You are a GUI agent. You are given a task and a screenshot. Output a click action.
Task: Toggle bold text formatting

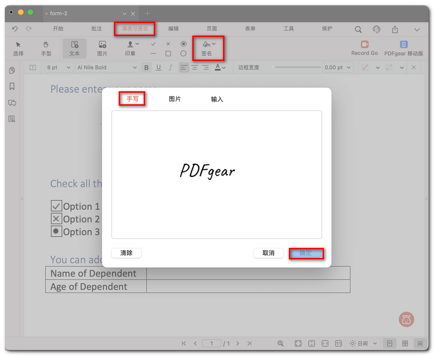click(x=147, y=68)
